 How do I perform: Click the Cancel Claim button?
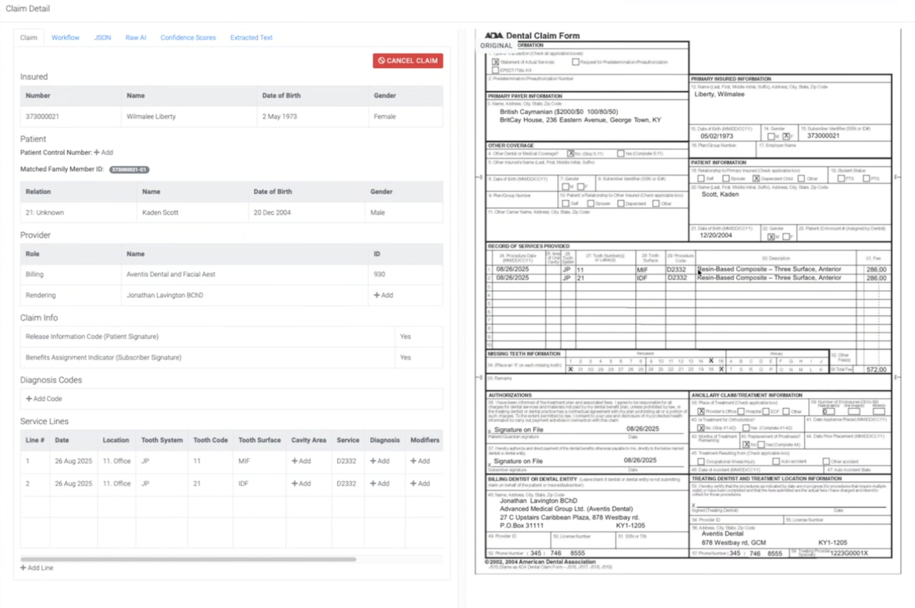coord(408,60)
